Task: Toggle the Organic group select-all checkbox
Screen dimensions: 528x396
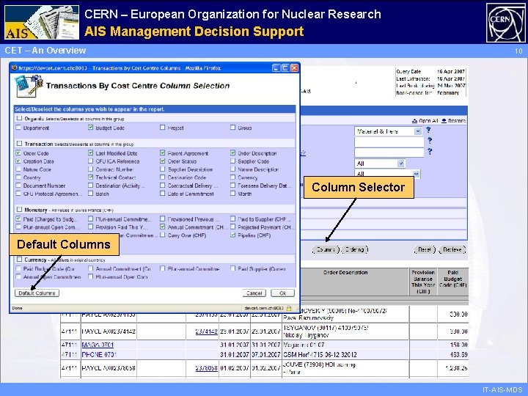Action: pos(19,118)
